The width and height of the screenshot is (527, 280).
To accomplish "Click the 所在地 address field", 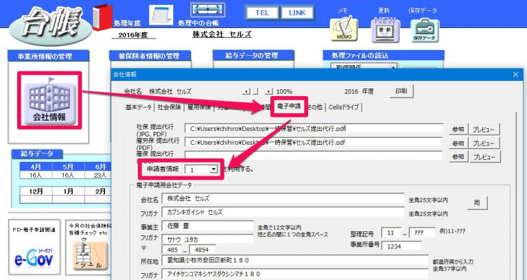I will pyautogui.click(x=295, y=260).
